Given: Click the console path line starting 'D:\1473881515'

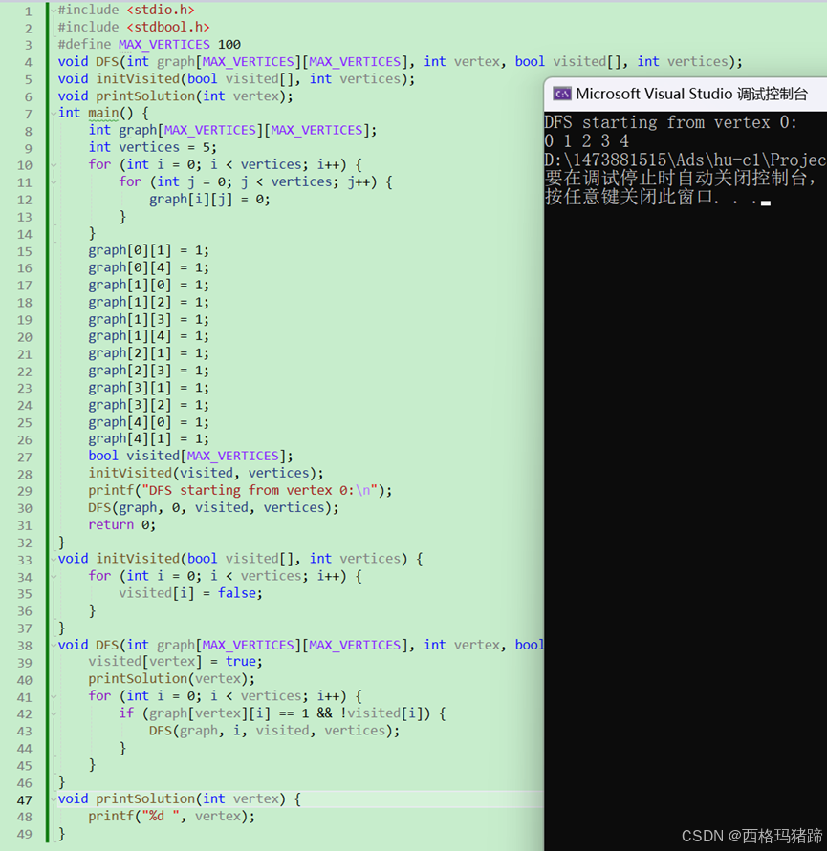Looking at the screenshot, I should pos(686,160).
